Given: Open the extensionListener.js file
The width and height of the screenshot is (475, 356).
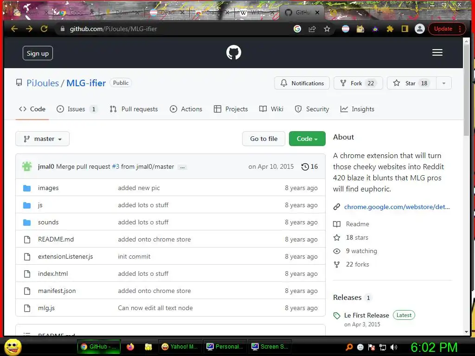Looking at the screenshot, I should (65, 257).
